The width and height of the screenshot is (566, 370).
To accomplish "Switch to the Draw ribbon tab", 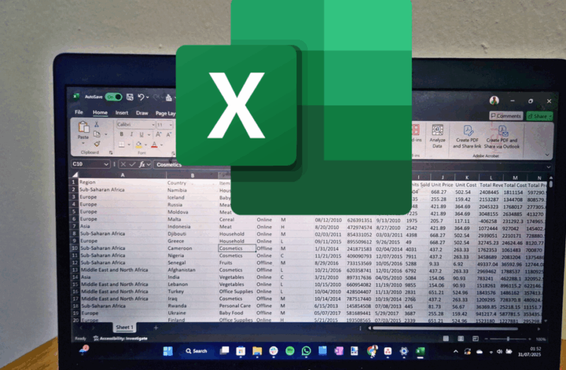I will tap(142, 113).
